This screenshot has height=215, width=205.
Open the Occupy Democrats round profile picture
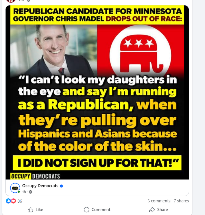pyautogui.click(x=15, y=188)
